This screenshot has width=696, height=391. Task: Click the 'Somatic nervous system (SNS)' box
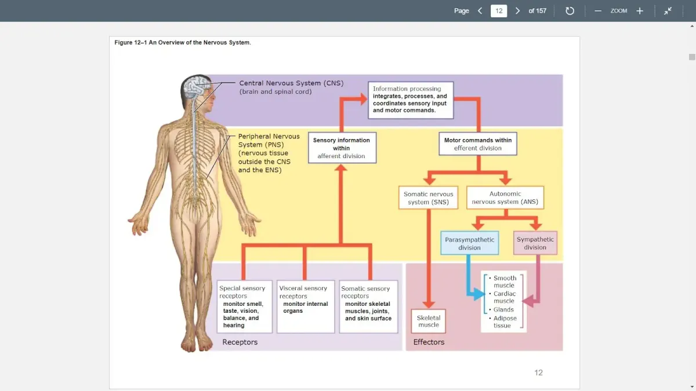pyautogui.click(x=429, y=198)
